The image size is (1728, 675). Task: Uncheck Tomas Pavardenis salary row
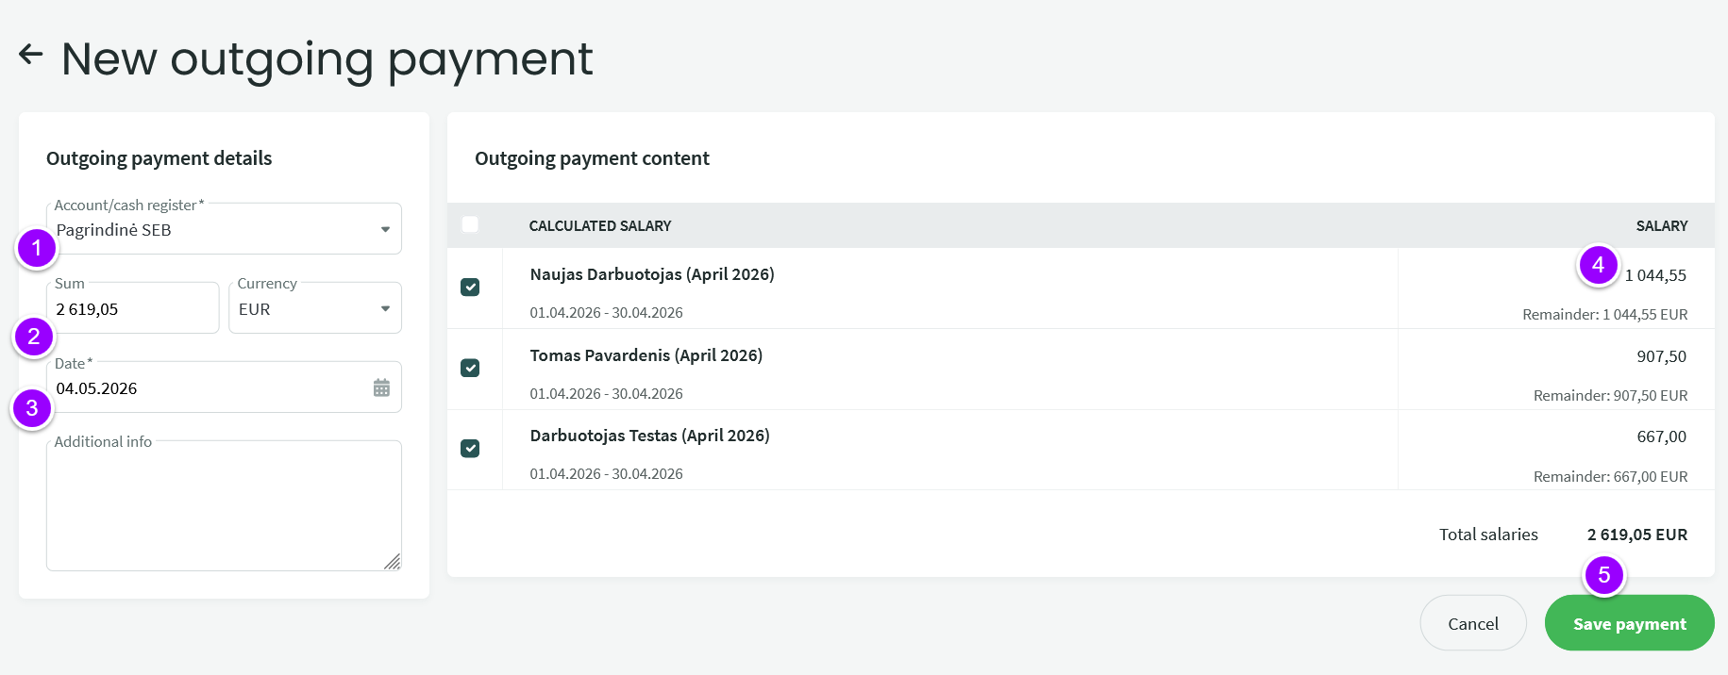[470, 368]
